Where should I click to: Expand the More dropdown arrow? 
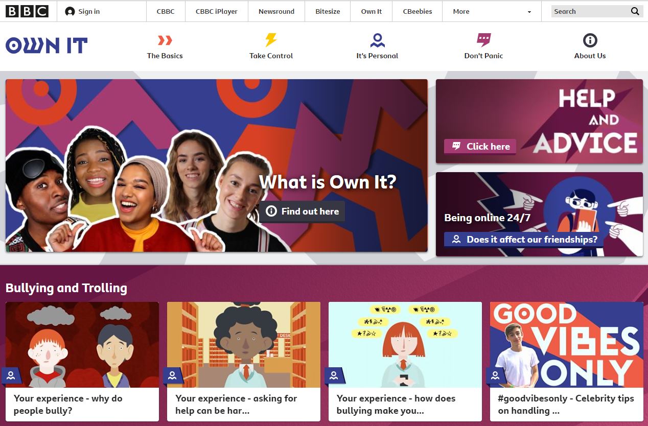(529, 12)
